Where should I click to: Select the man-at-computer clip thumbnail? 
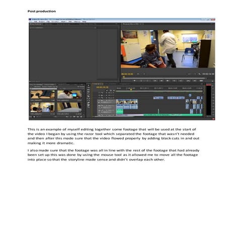click(69, 94)
